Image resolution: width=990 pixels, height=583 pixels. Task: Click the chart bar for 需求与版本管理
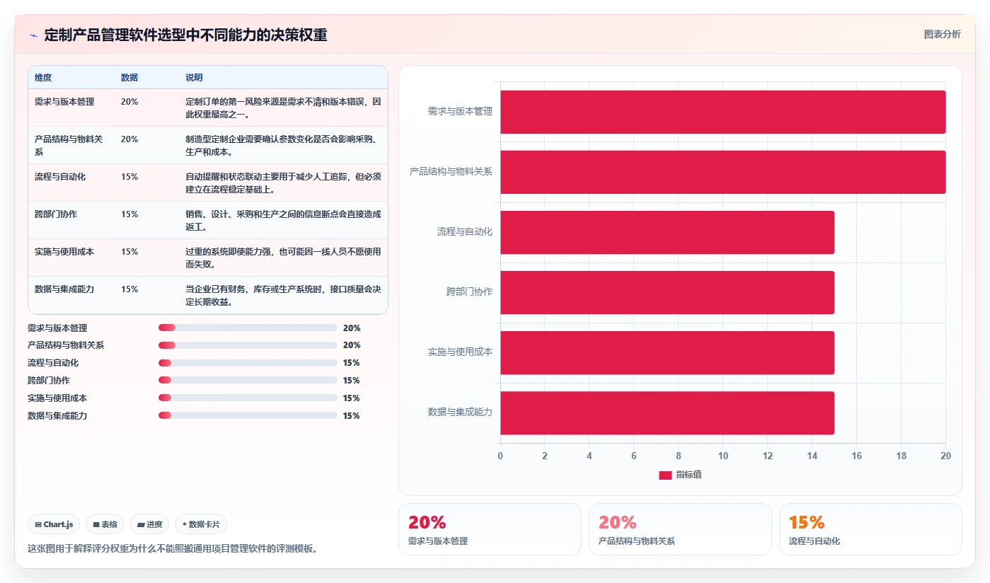tap(723, 112)
